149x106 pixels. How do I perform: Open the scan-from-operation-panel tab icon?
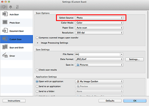coord(10,7)
